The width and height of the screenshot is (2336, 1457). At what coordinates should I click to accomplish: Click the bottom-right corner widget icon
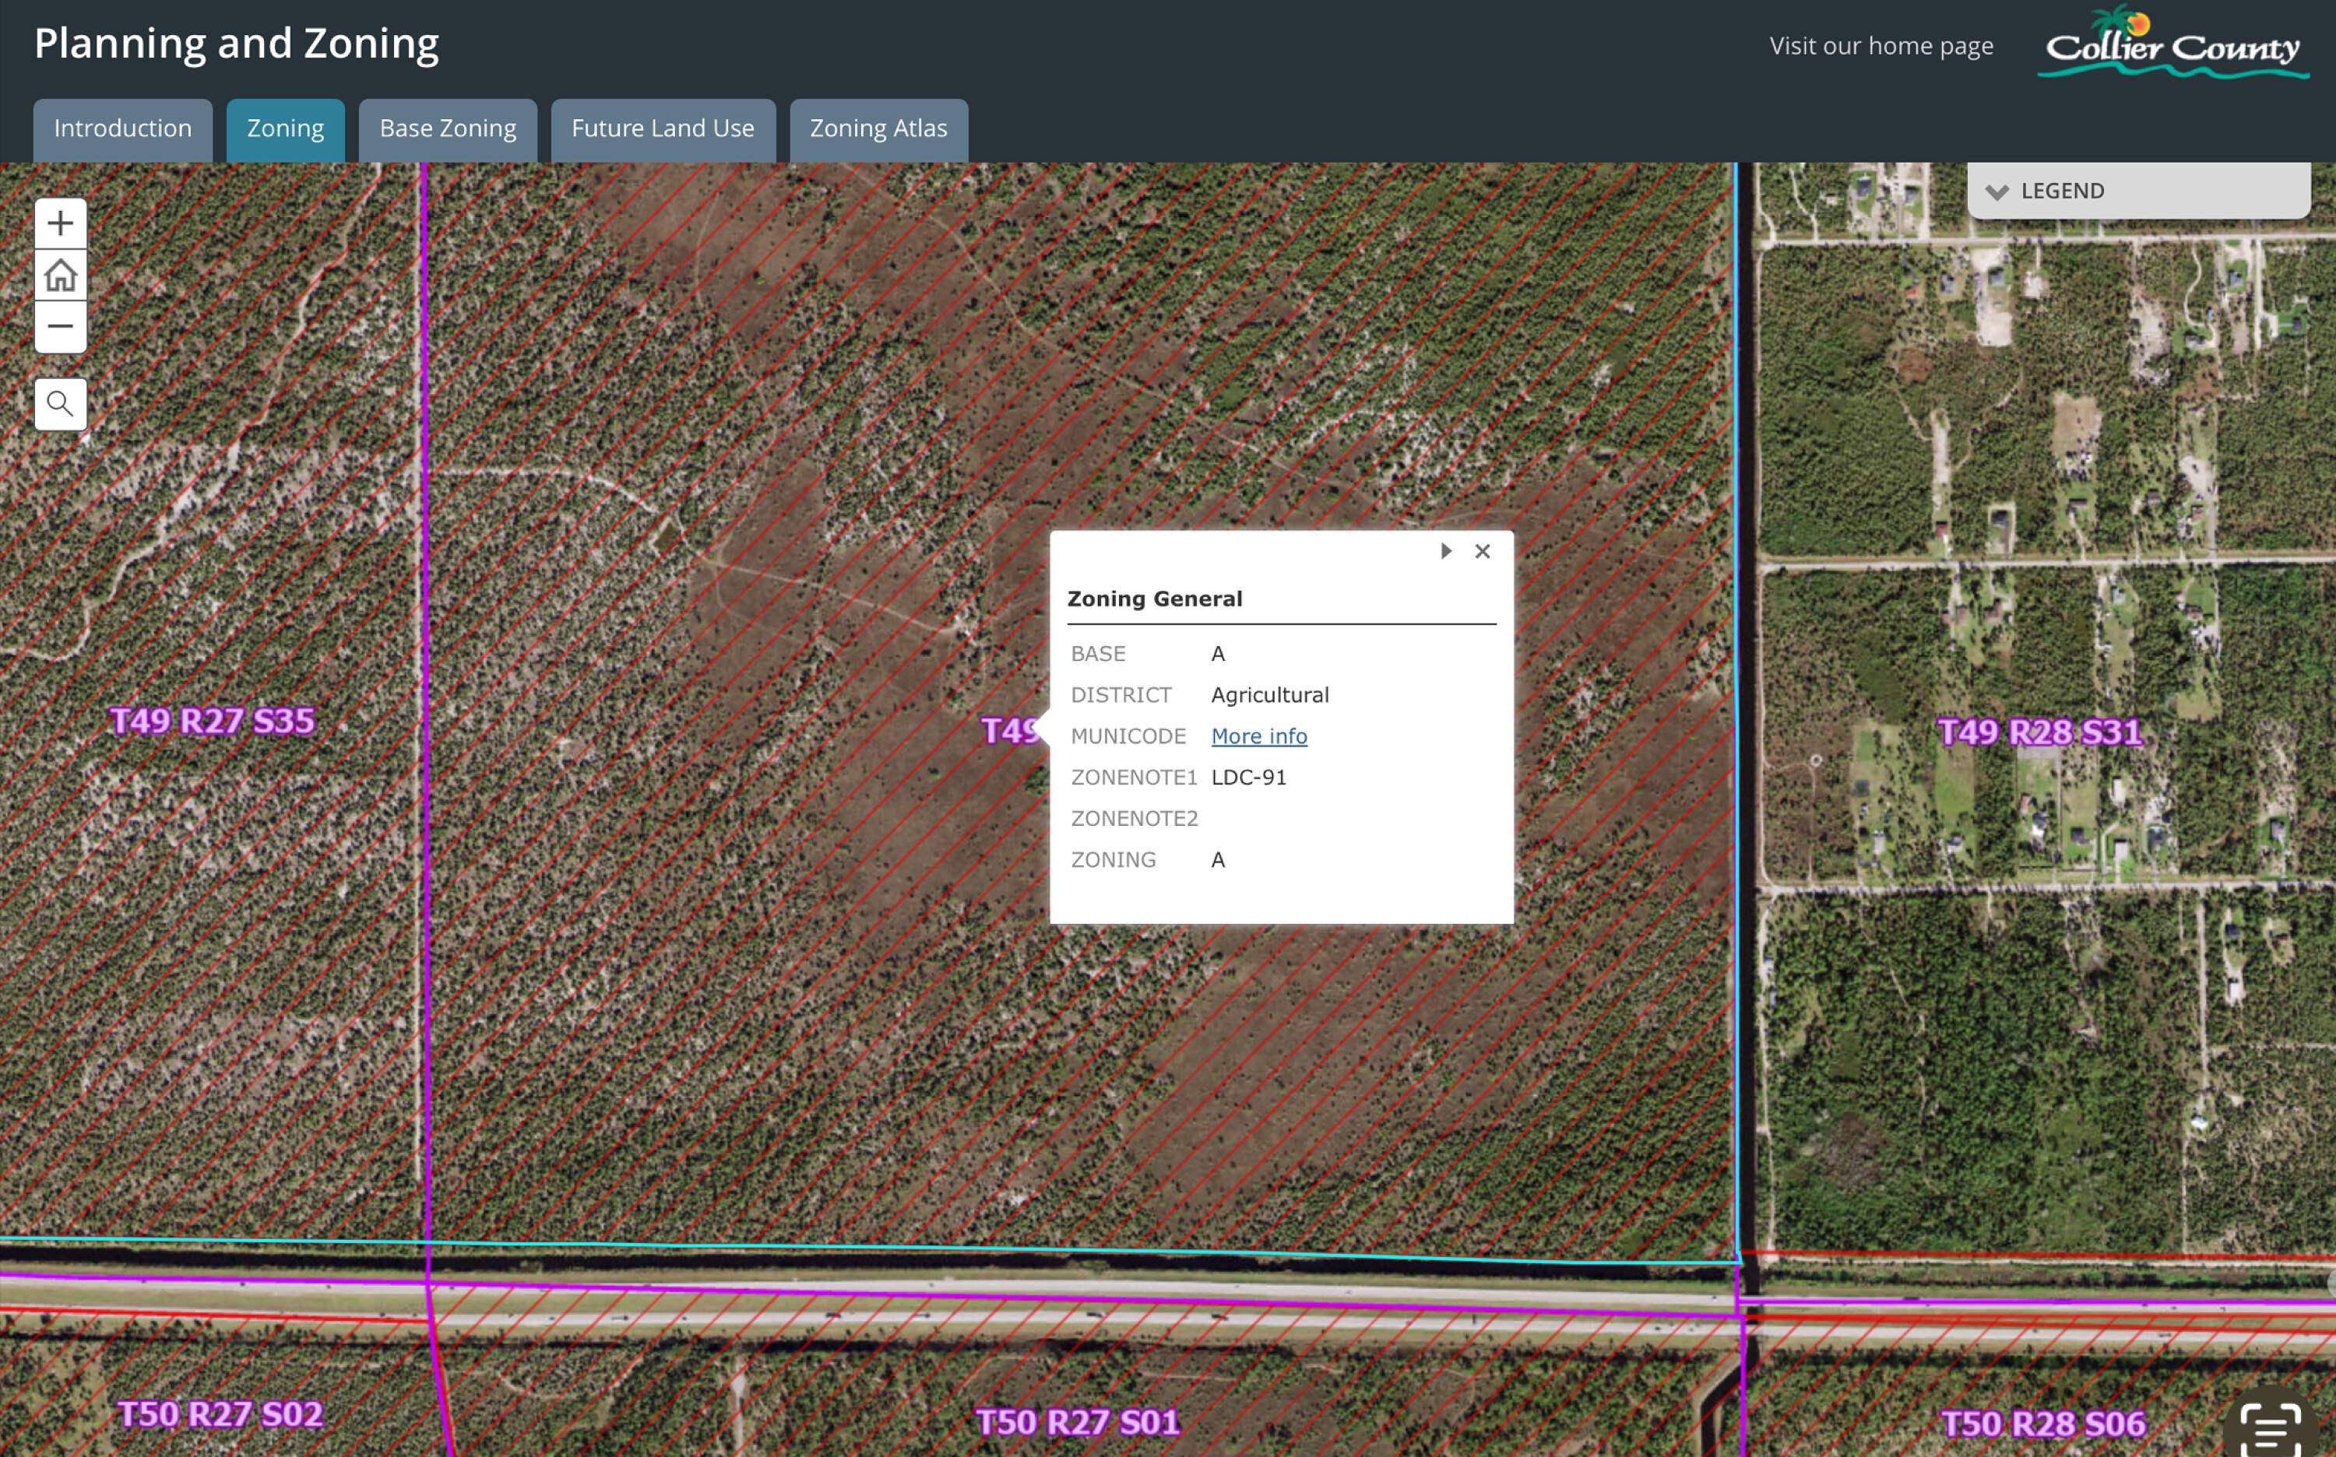[2271, 1427]
